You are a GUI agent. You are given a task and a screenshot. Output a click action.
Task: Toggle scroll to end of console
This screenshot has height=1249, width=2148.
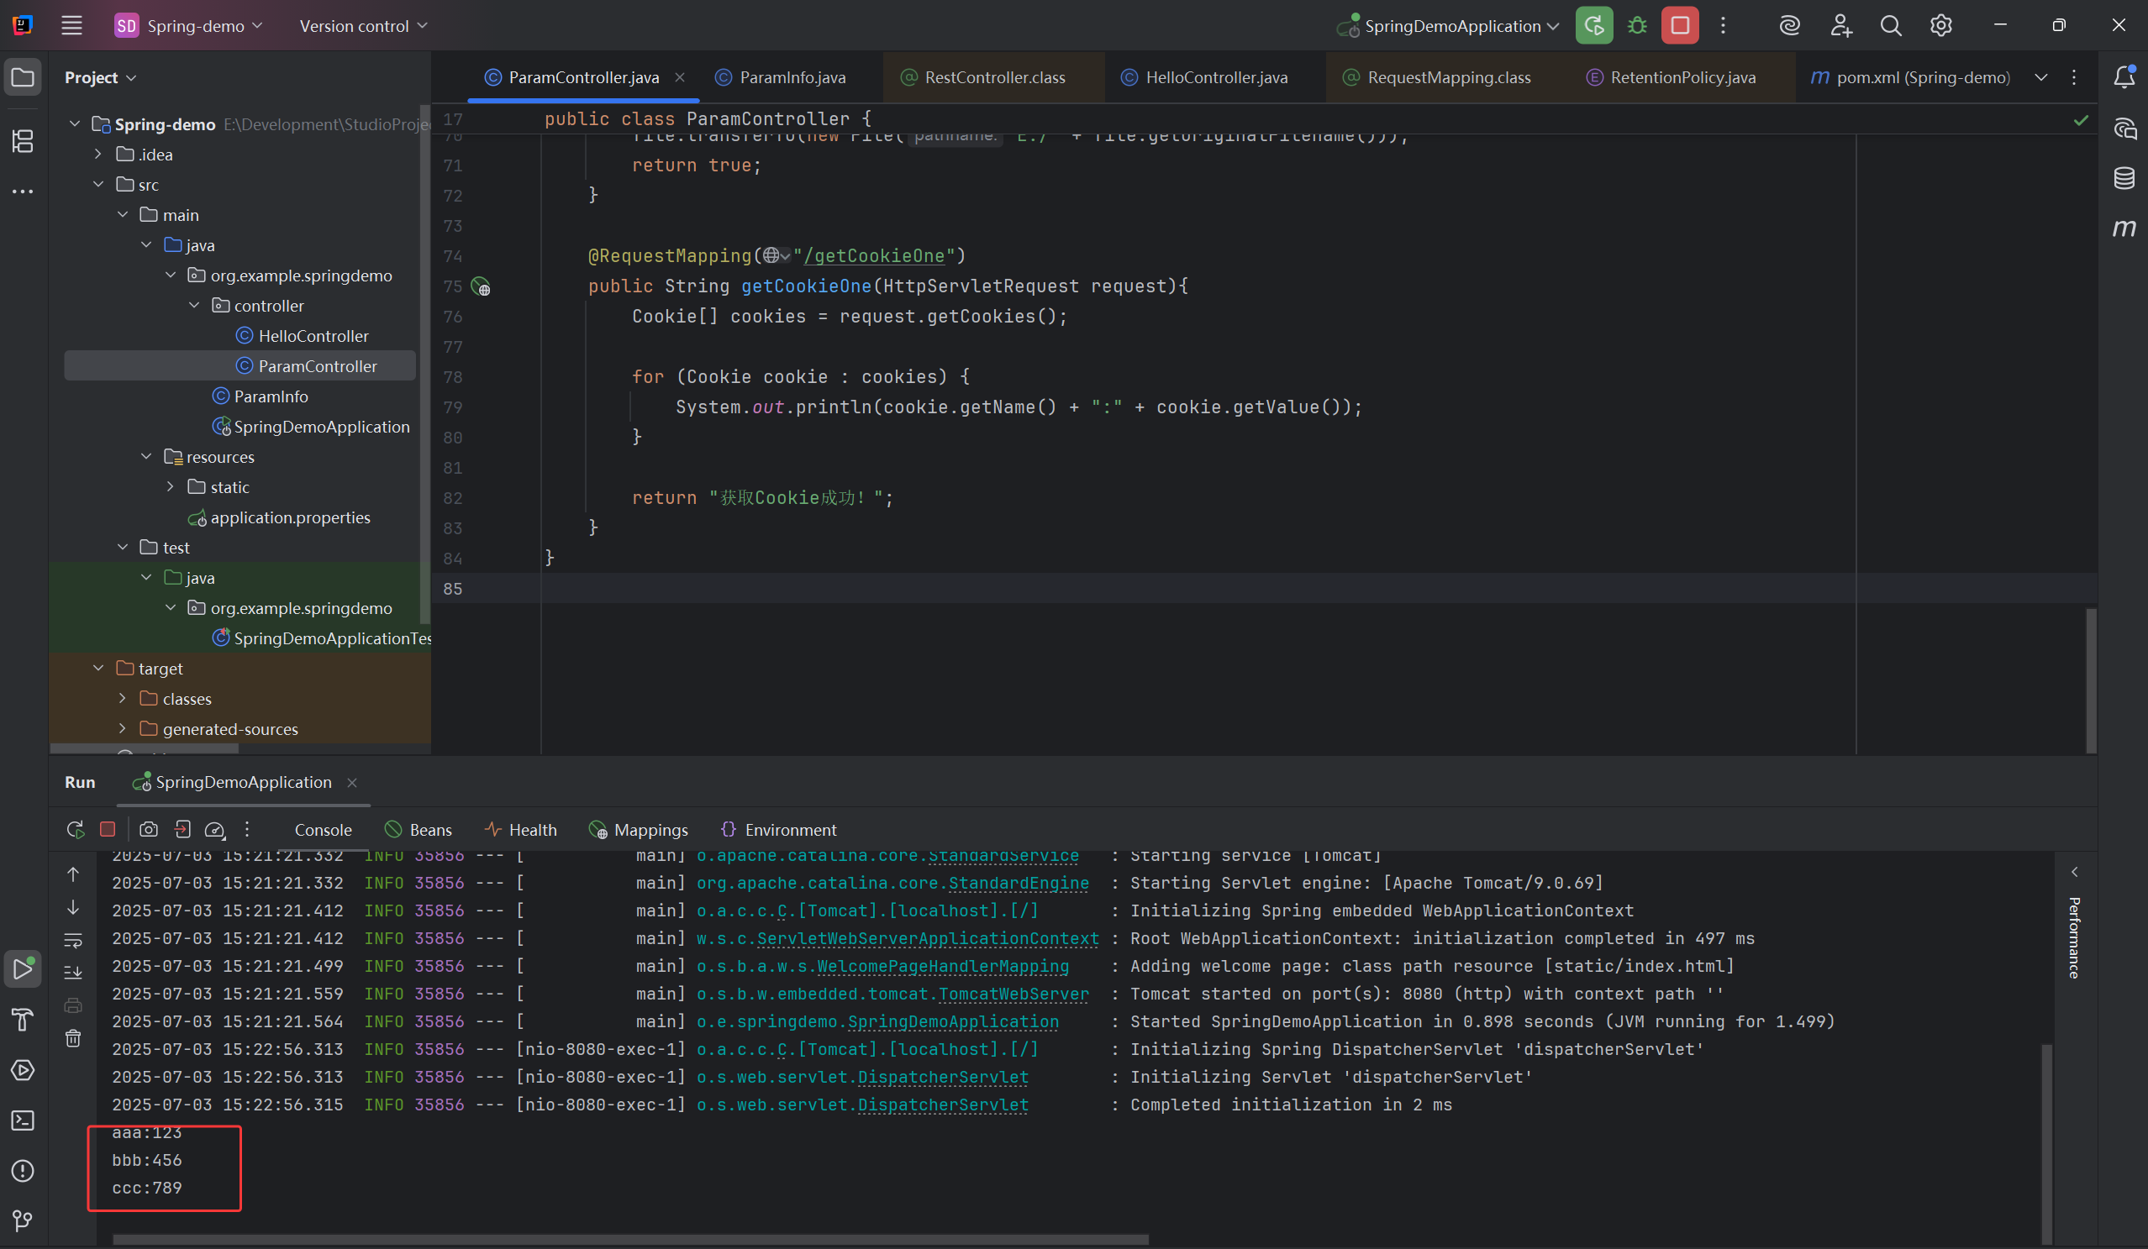pos(73,972)
